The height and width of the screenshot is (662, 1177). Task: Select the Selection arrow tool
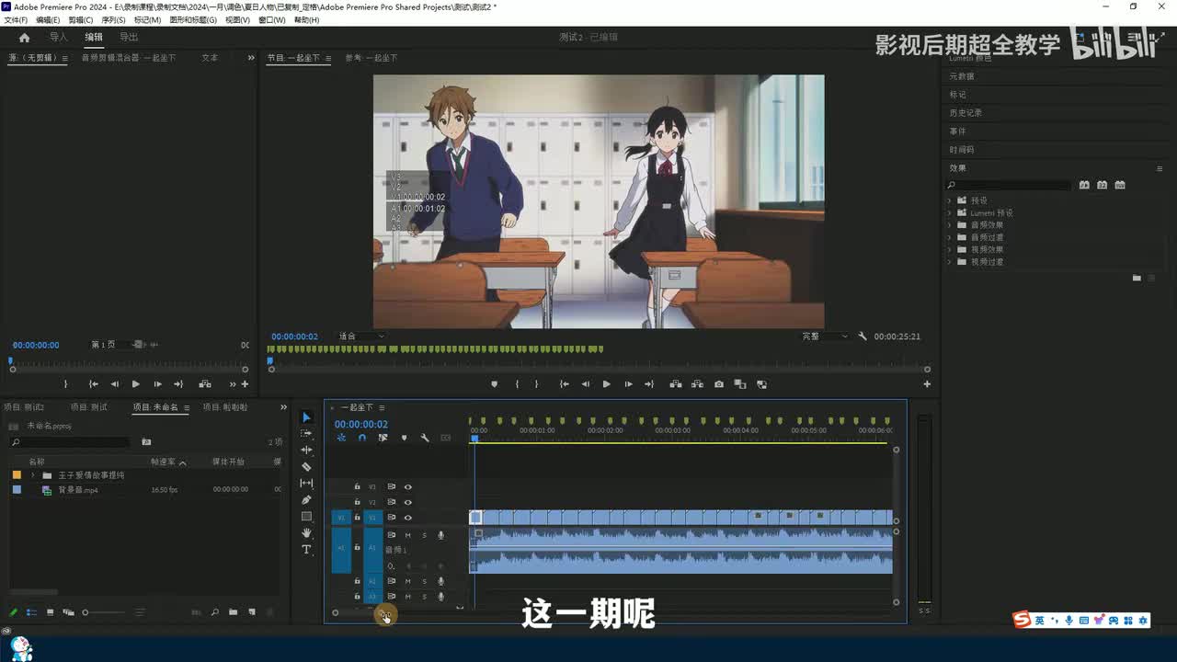pyautogui.click(x=307, y=417)
